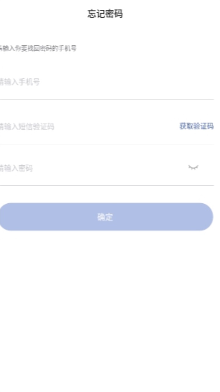Request an SMS verification code
The image size is (220, 392).
[196, 126]
